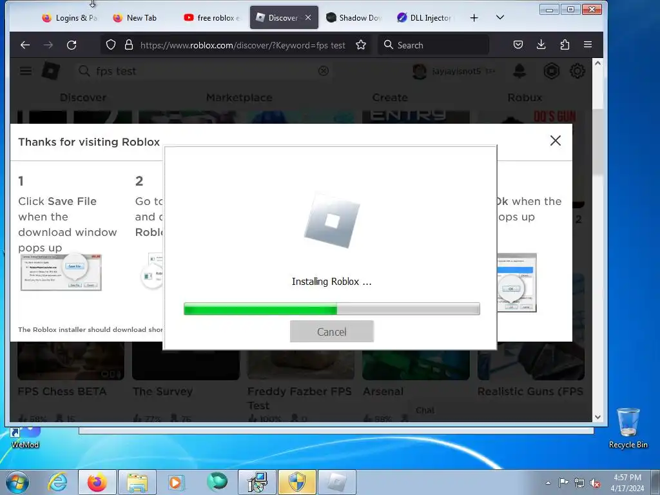Click the shield tracking protection icon
The width and height of the screenshot is (660, 495).
click(x=111, y=45)
